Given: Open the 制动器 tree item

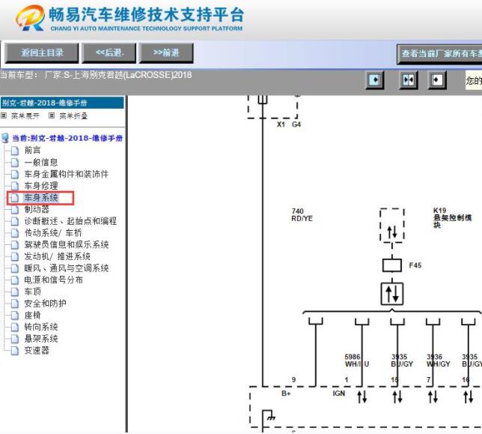Looking at the screenshot, I should [x=37, y=209].
